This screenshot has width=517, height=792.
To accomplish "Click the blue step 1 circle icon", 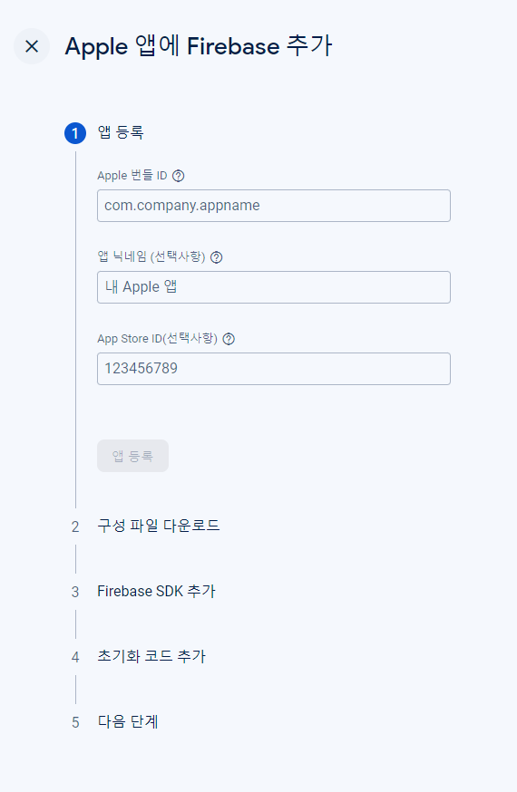I will [75, 133].
